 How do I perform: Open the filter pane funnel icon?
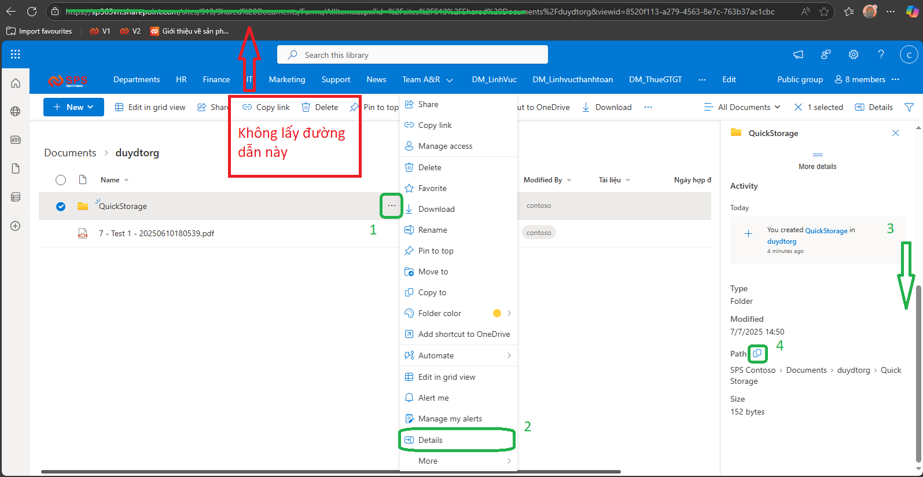[x=909, y=107]
